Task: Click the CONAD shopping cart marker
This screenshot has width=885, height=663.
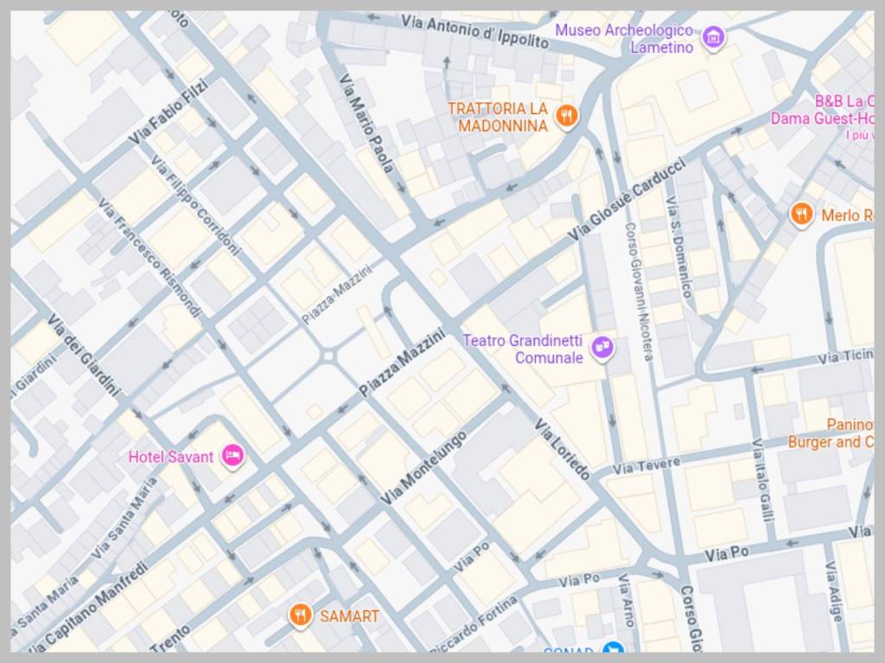Action: coord(612,649)
